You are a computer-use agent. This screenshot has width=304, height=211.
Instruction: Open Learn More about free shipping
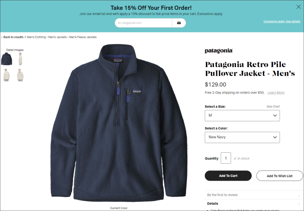pyautogui.click(x=276, y=92)
